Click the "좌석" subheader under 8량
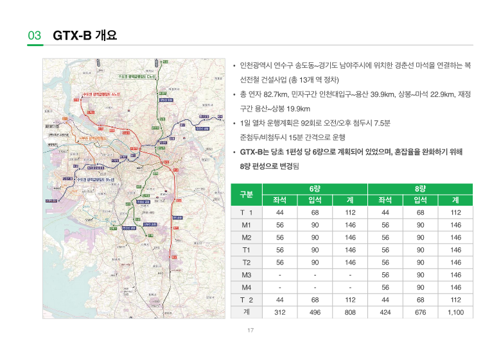The height and width of the screenshot is (346, 501). (x=385, y=200)
